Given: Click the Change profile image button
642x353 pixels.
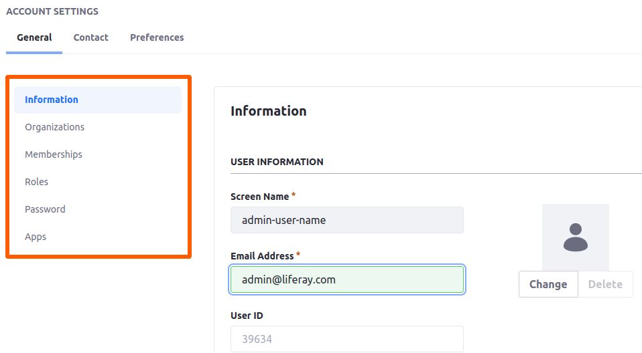Looking at the screenshot, I should [x=548, y=284].
